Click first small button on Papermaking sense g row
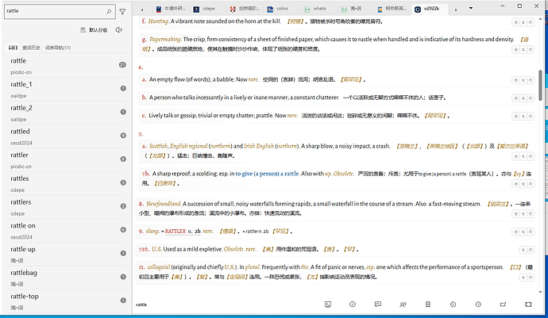The height and width of the screenshot is (318, 548). click(516, 50)
